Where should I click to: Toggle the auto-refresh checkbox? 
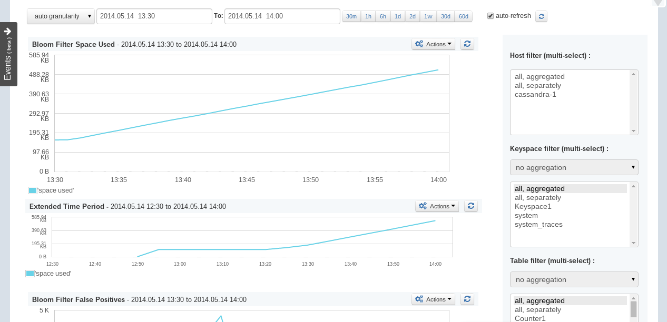click(491, 16)
